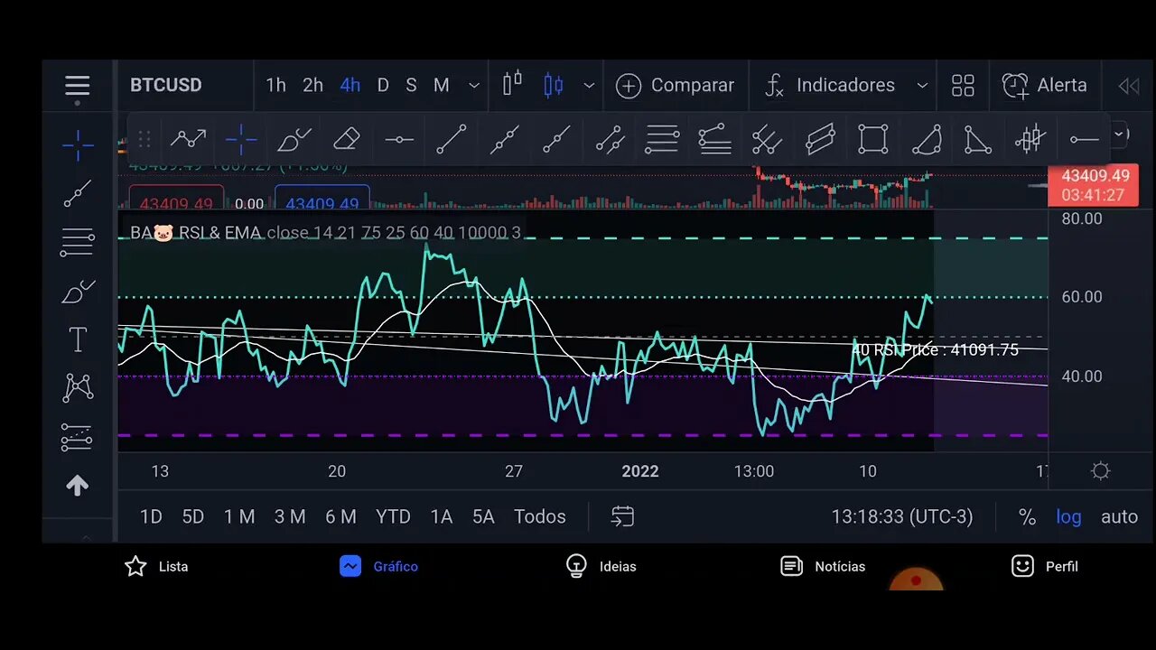
Task: Select the Fib retracement tool in favorites toolbar
Action: pos(662,139)
